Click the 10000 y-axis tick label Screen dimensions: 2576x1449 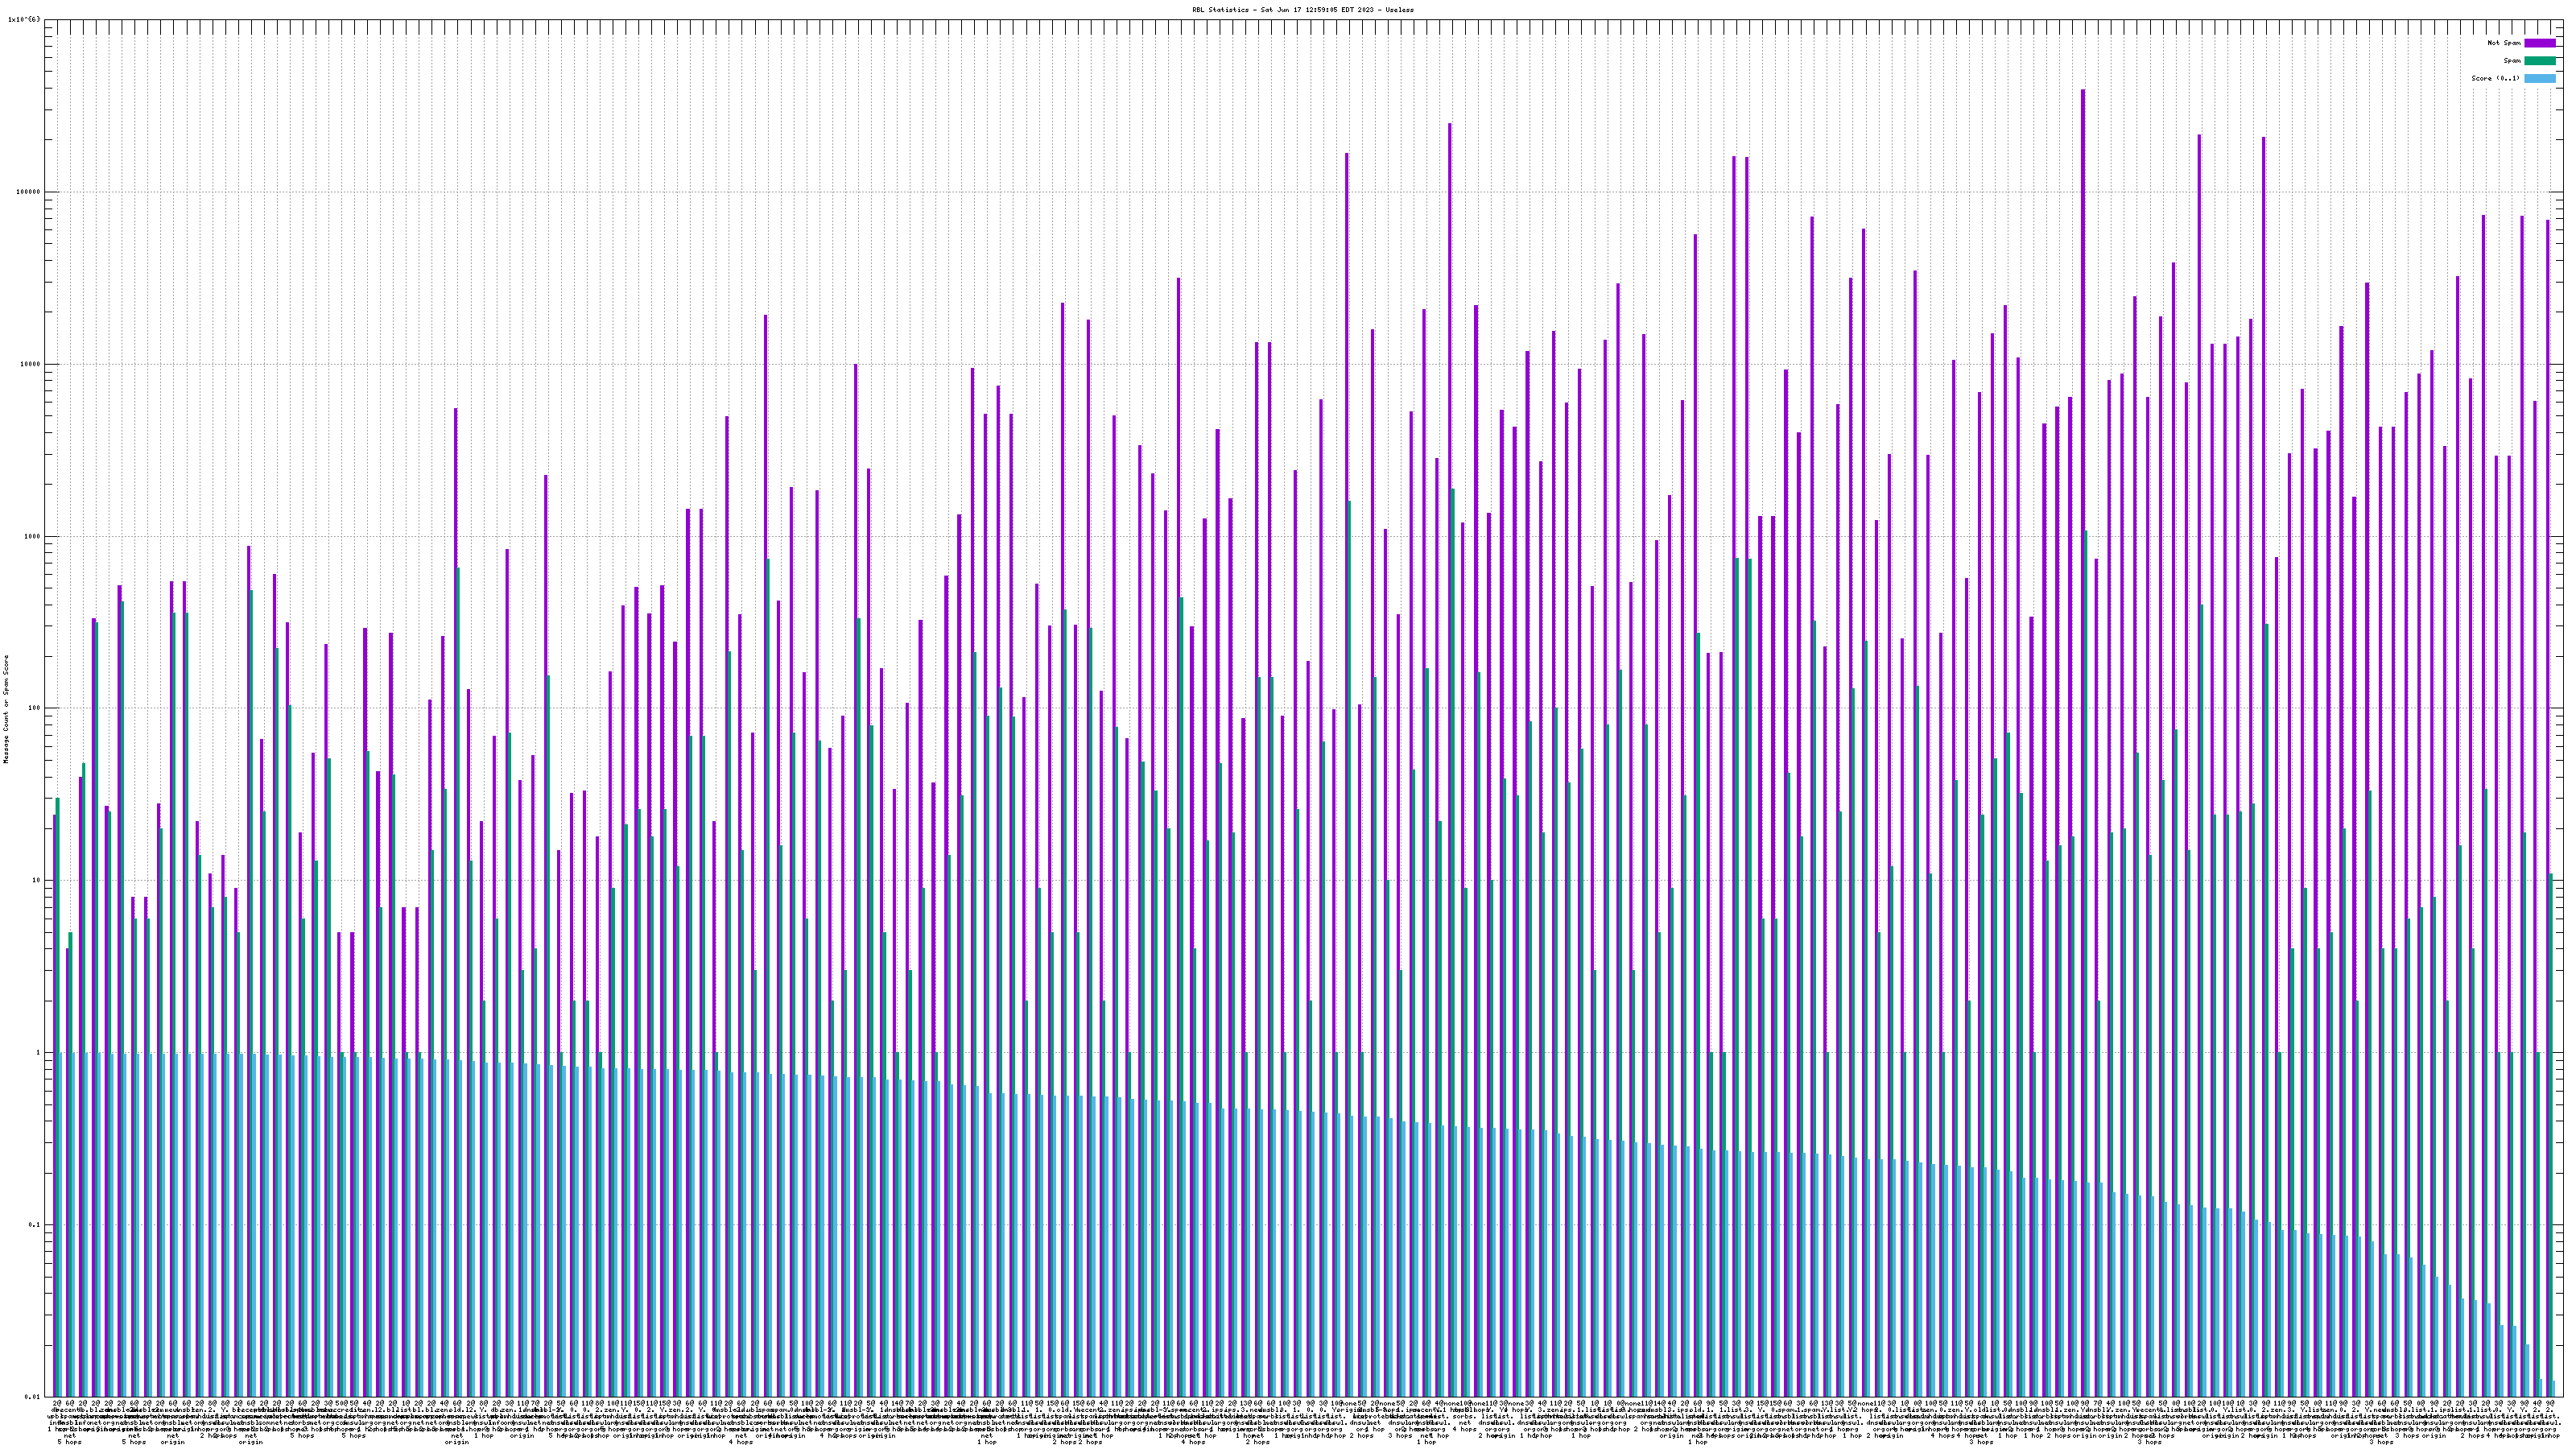(x=30, y=364)
